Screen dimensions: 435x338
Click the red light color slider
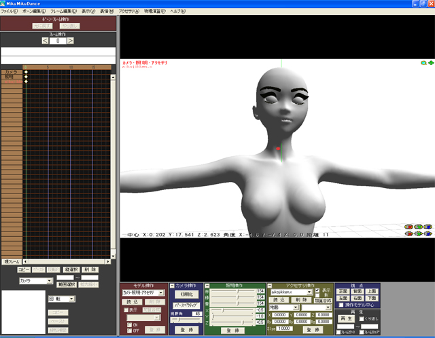(232, 291)
